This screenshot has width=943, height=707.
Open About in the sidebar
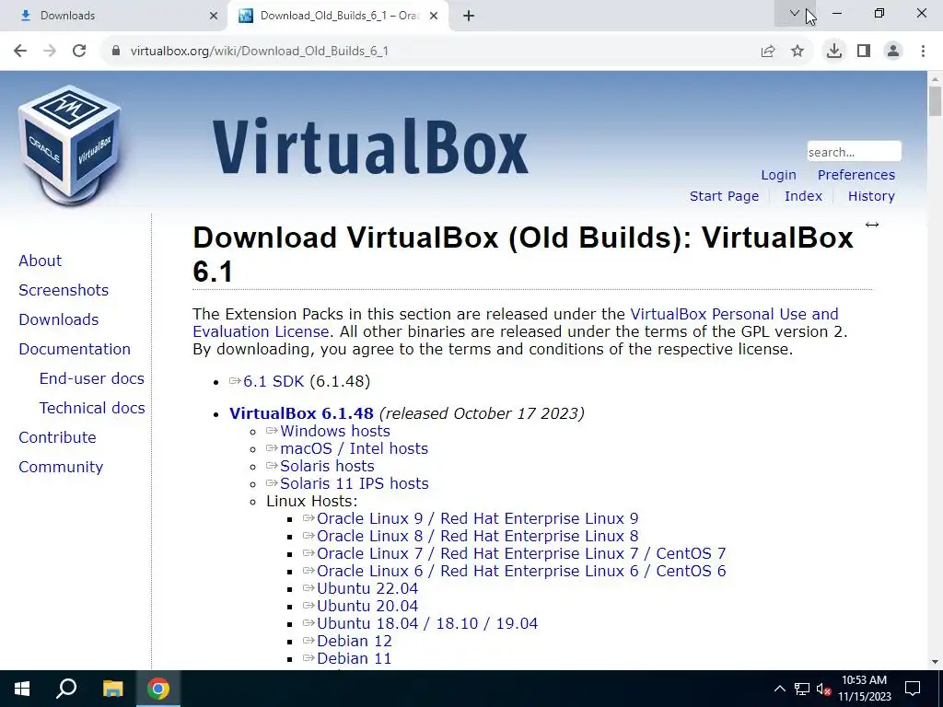pyautogui.click(x=40, y=261)
